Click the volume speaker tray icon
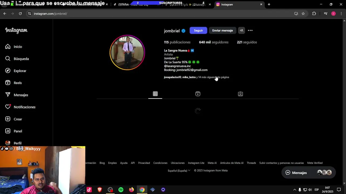The height and width of the screenshot is (194, 346). pyautogui.click(x=310, y=190)
